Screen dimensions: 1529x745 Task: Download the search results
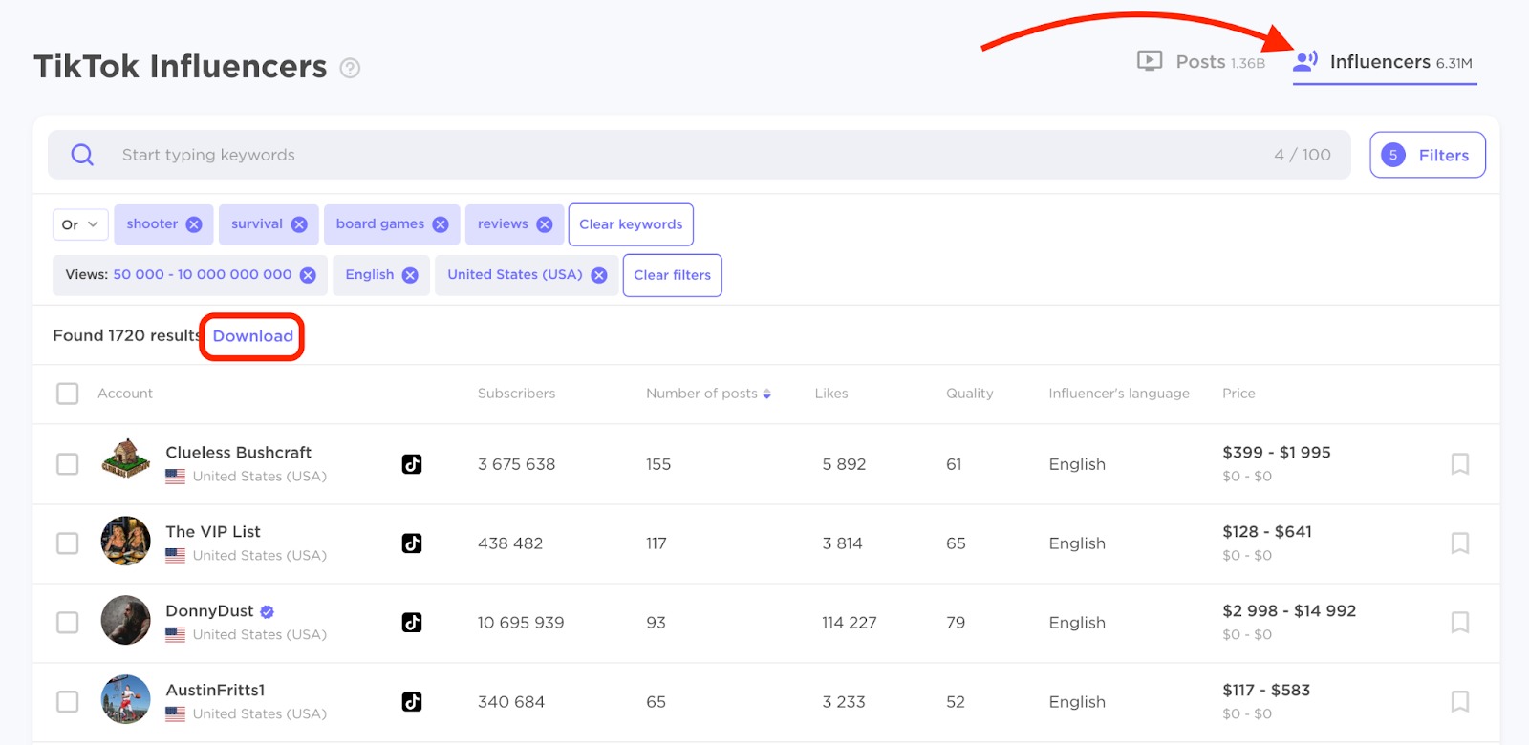click(x=252, y=336)
